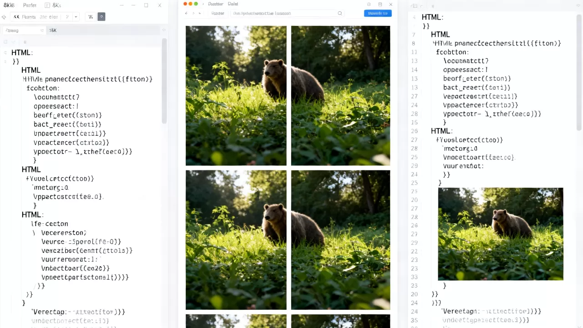Click the "lfe-cecton" line in the left editor

click(x=50, y=224)
